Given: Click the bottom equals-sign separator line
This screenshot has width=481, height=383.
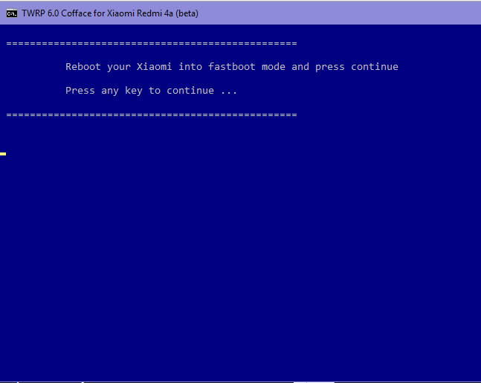Looking at the screenshot, I should pos(151,115).
